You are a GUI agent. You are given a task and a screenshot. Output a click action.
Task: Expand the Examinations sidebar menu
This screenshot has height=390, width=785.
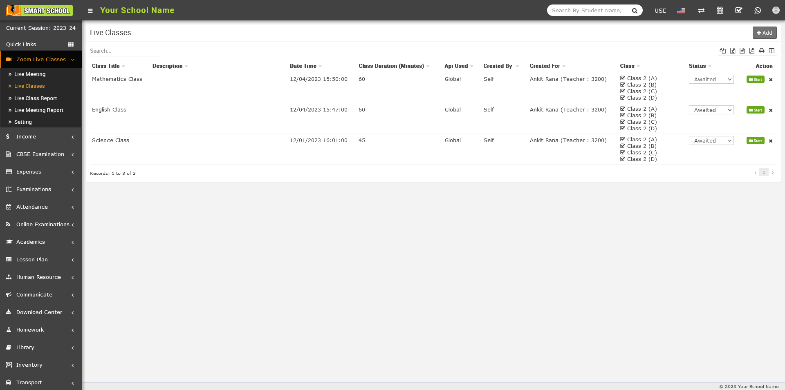[40, 189]
